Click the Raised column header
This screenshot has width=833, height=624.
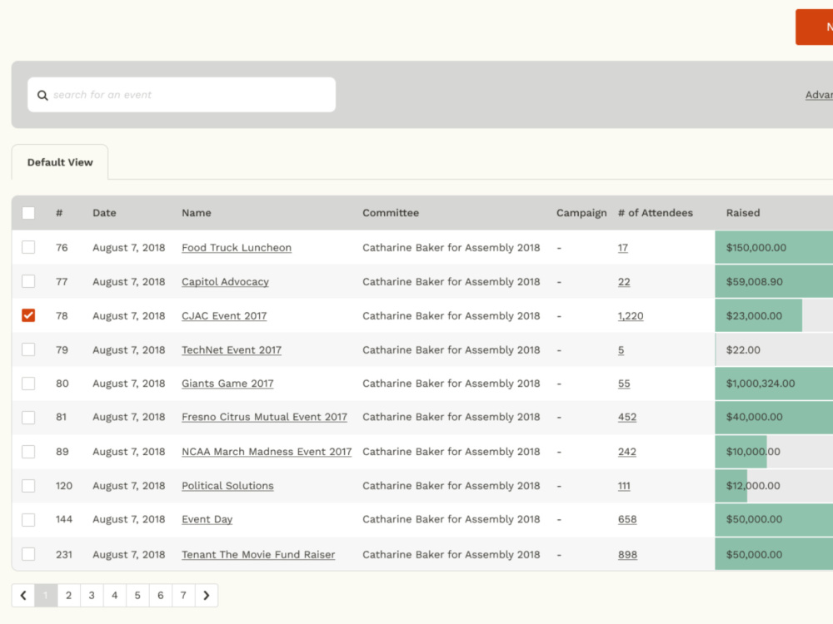[x=743, y=213]
